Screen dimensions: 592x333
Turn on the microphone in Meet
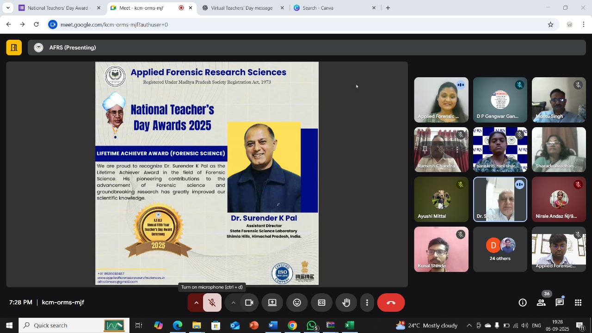(212, 303)
